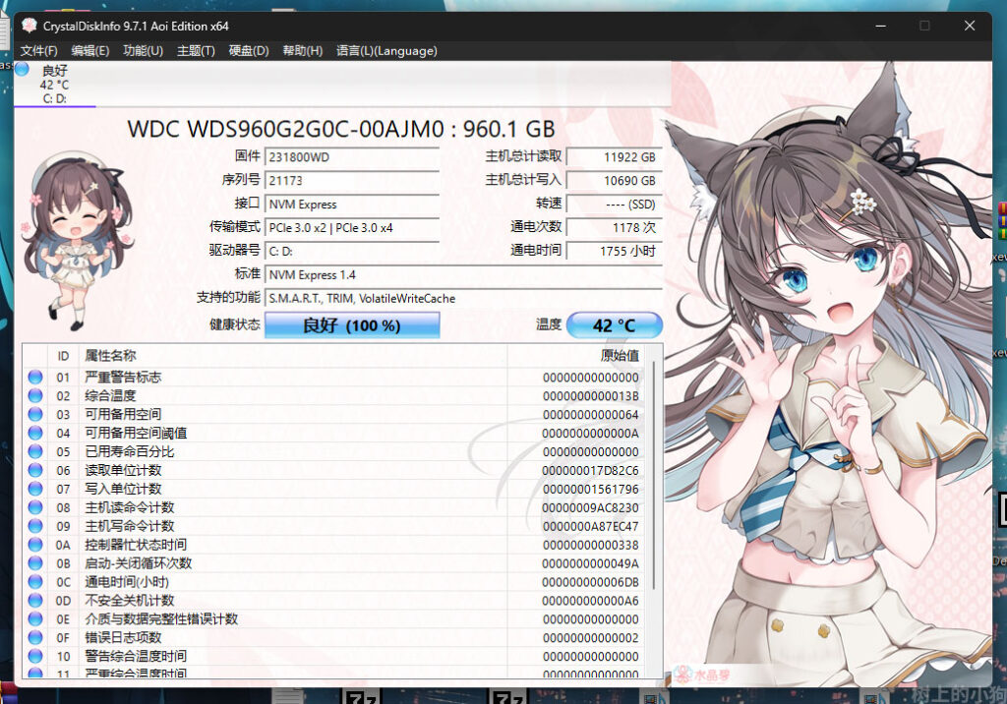Open the 功能(U) menu
Viewport: 1007px width, 704px height.
tap(143, 51)
